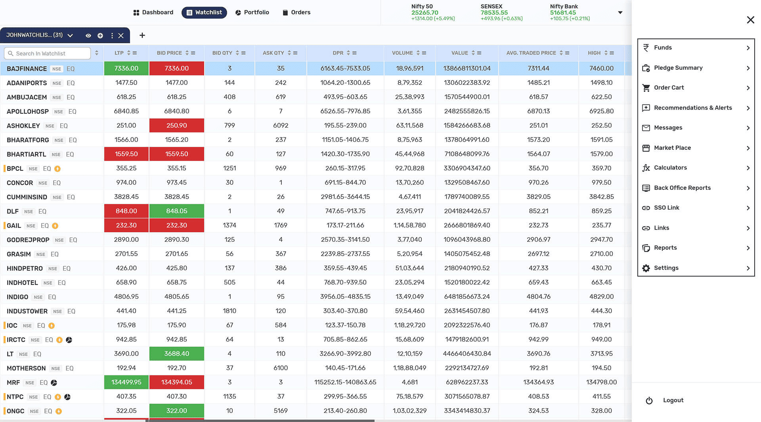Expand the market indices dropdown arrow
Image resolution: width=761 pixels, height=422 pixels.
pyautogui.click(x=620, y=13)
